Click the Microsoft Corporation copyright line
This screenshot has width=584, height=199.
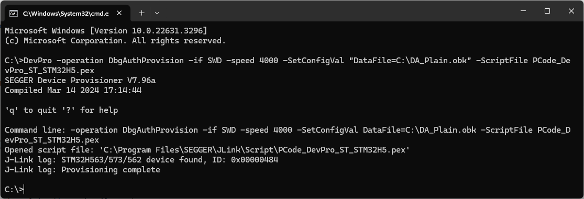click(x=115, y=40)
